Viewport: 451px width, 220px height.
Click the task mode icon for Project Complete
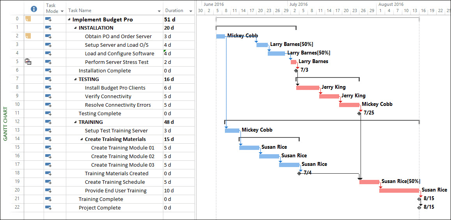pos(48,208)
